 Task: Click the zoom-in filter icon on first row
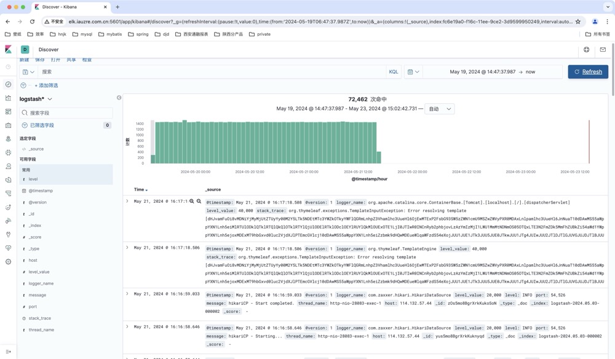192,202
